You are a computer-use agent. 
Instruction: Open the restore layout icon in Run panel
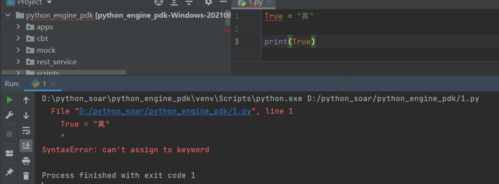tap(10, 154)
